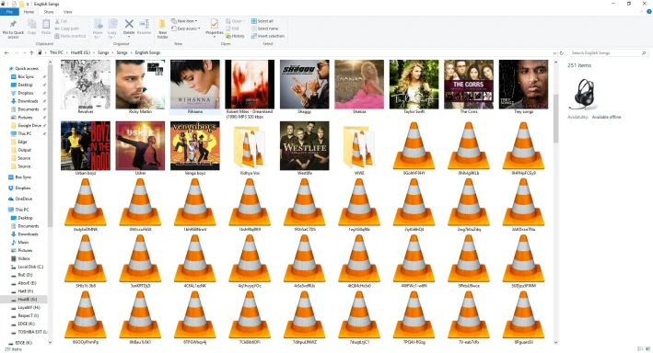Click the Properties checkmark icon
Viewport: 653px width, 353px height.
coord(215,24)
